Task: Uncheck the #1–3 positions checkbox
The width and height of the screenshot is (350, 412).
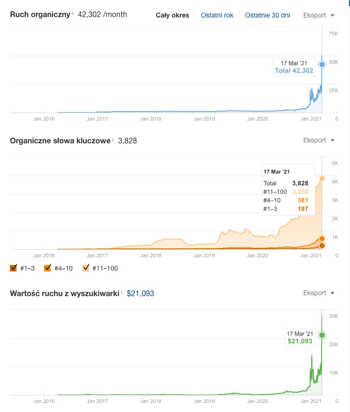Action: click(x=14, y=268)
